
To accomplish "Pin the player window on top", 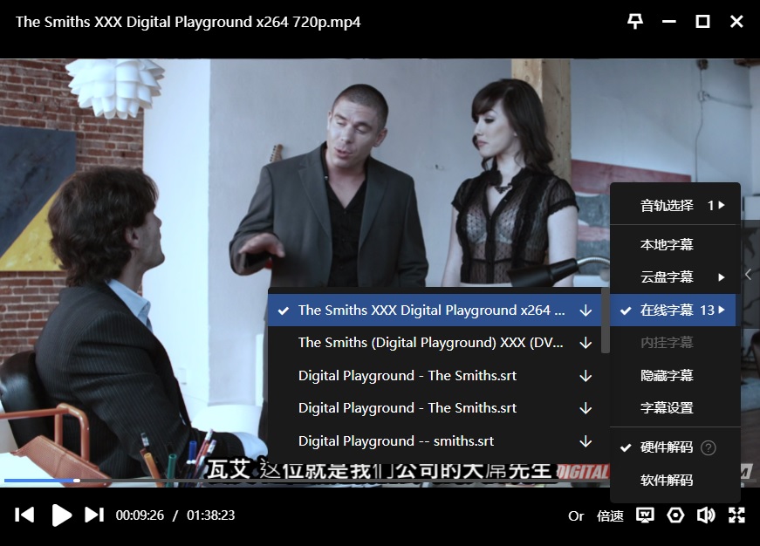I will coord(635,22).
